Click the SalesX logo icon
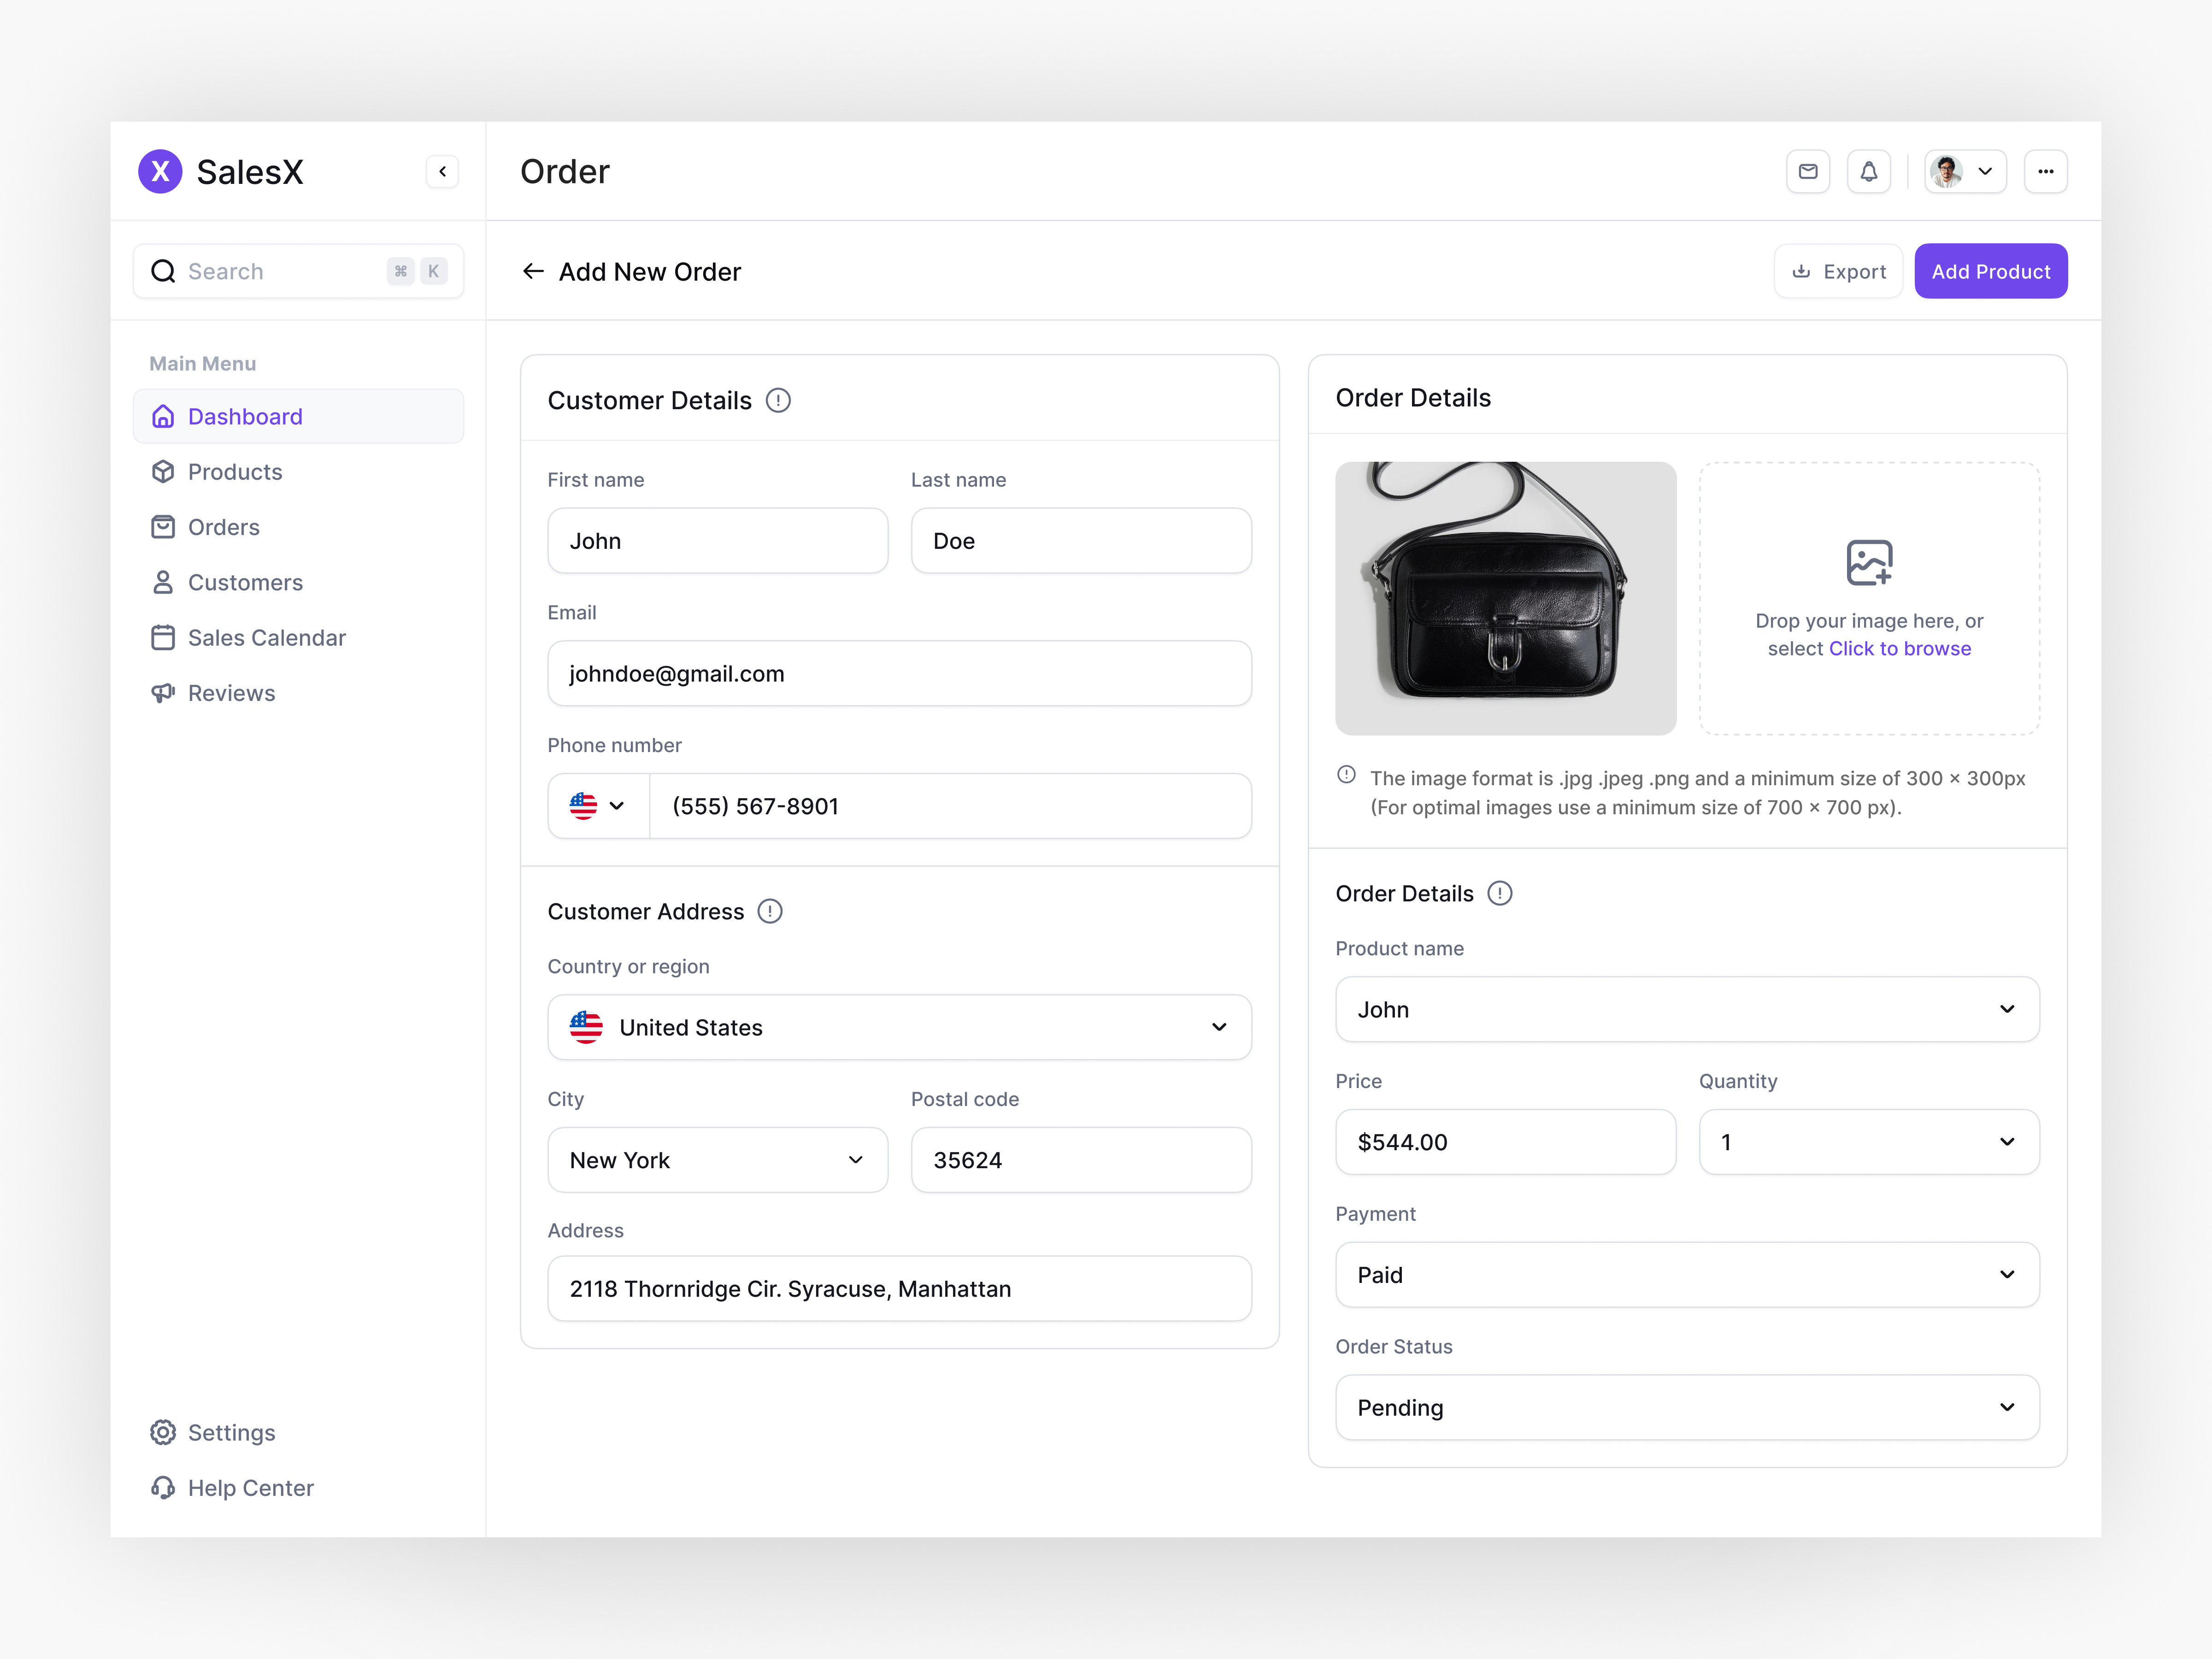The image size is (2212, 1659). click(160, 171)
